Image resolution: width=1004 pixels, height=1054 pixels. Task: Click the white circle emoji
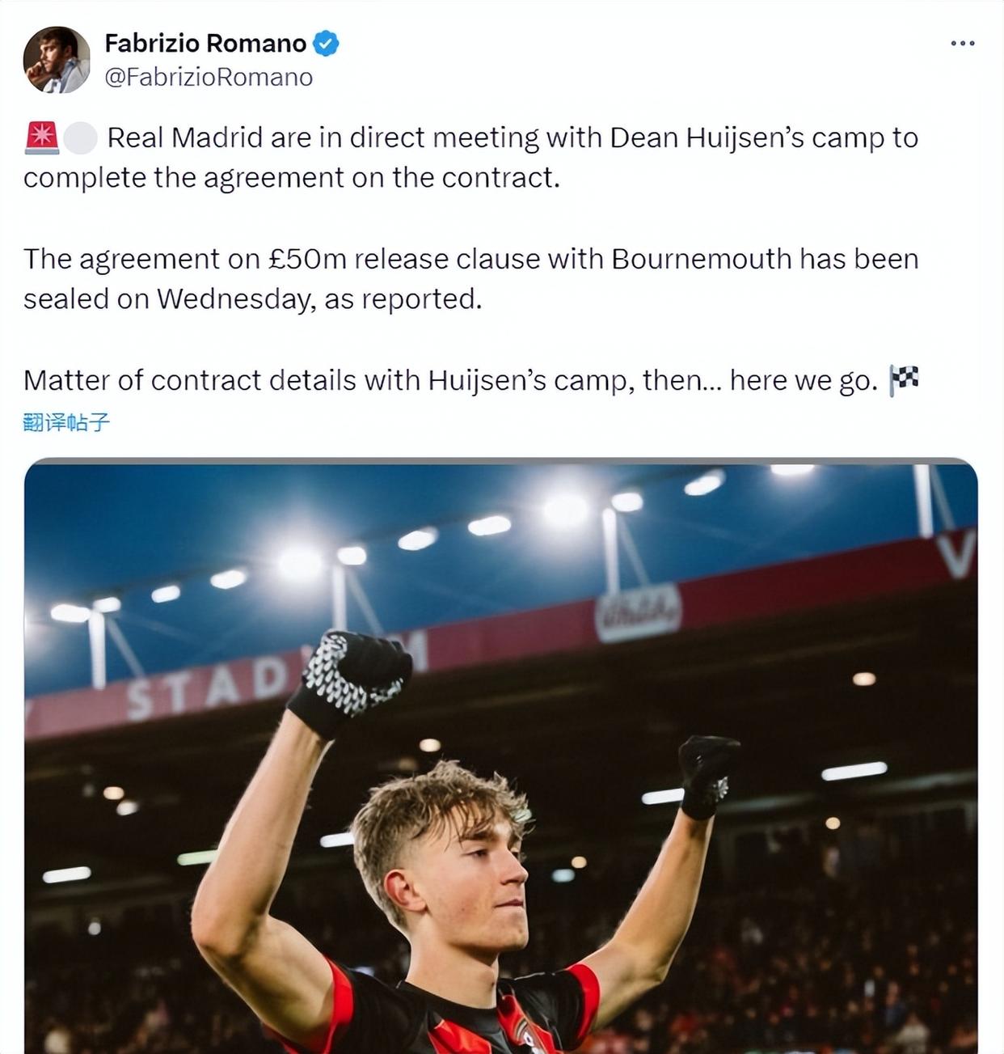[80, 138]
